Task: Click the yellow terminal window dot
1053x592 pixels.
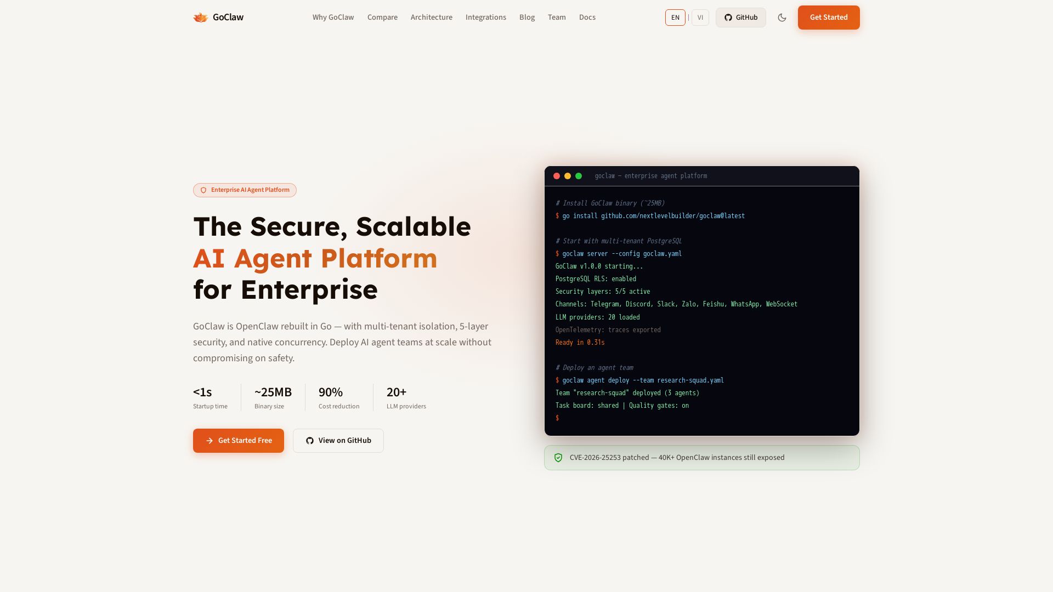Action: [568, 176]
